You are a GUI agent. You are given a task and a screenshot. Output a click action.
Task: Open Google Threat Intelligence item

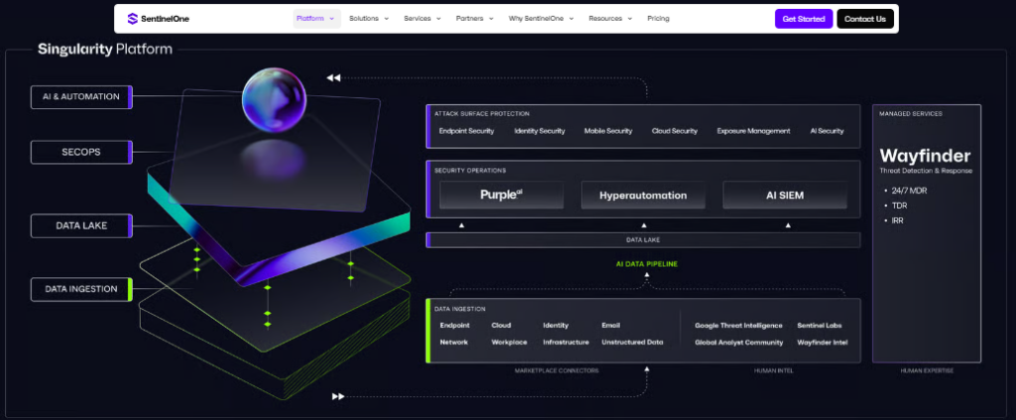coord(738,326)
